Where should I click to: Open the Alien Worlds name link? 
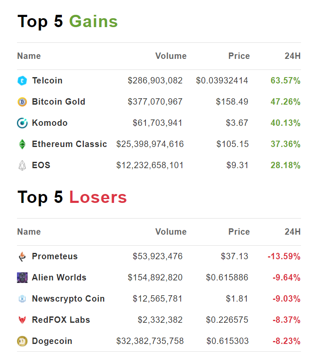(59, 277)
